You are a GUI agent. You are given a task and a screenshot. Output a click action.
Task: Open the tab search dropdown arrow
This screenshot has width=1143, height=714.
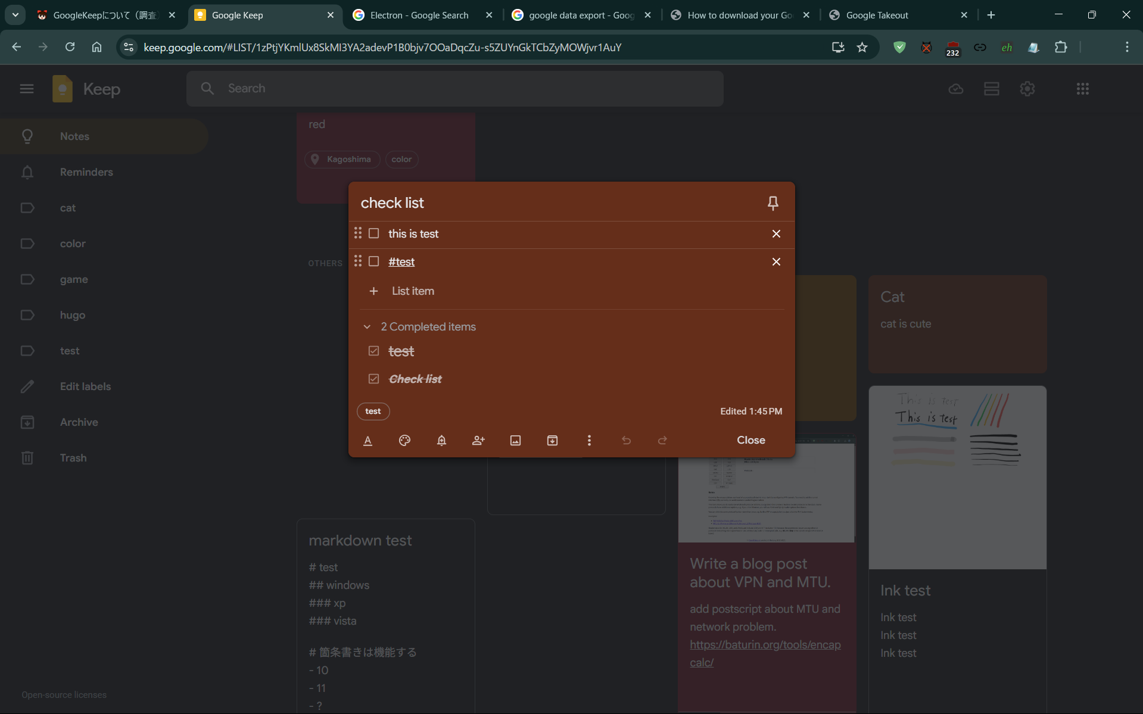click(15, 15)
